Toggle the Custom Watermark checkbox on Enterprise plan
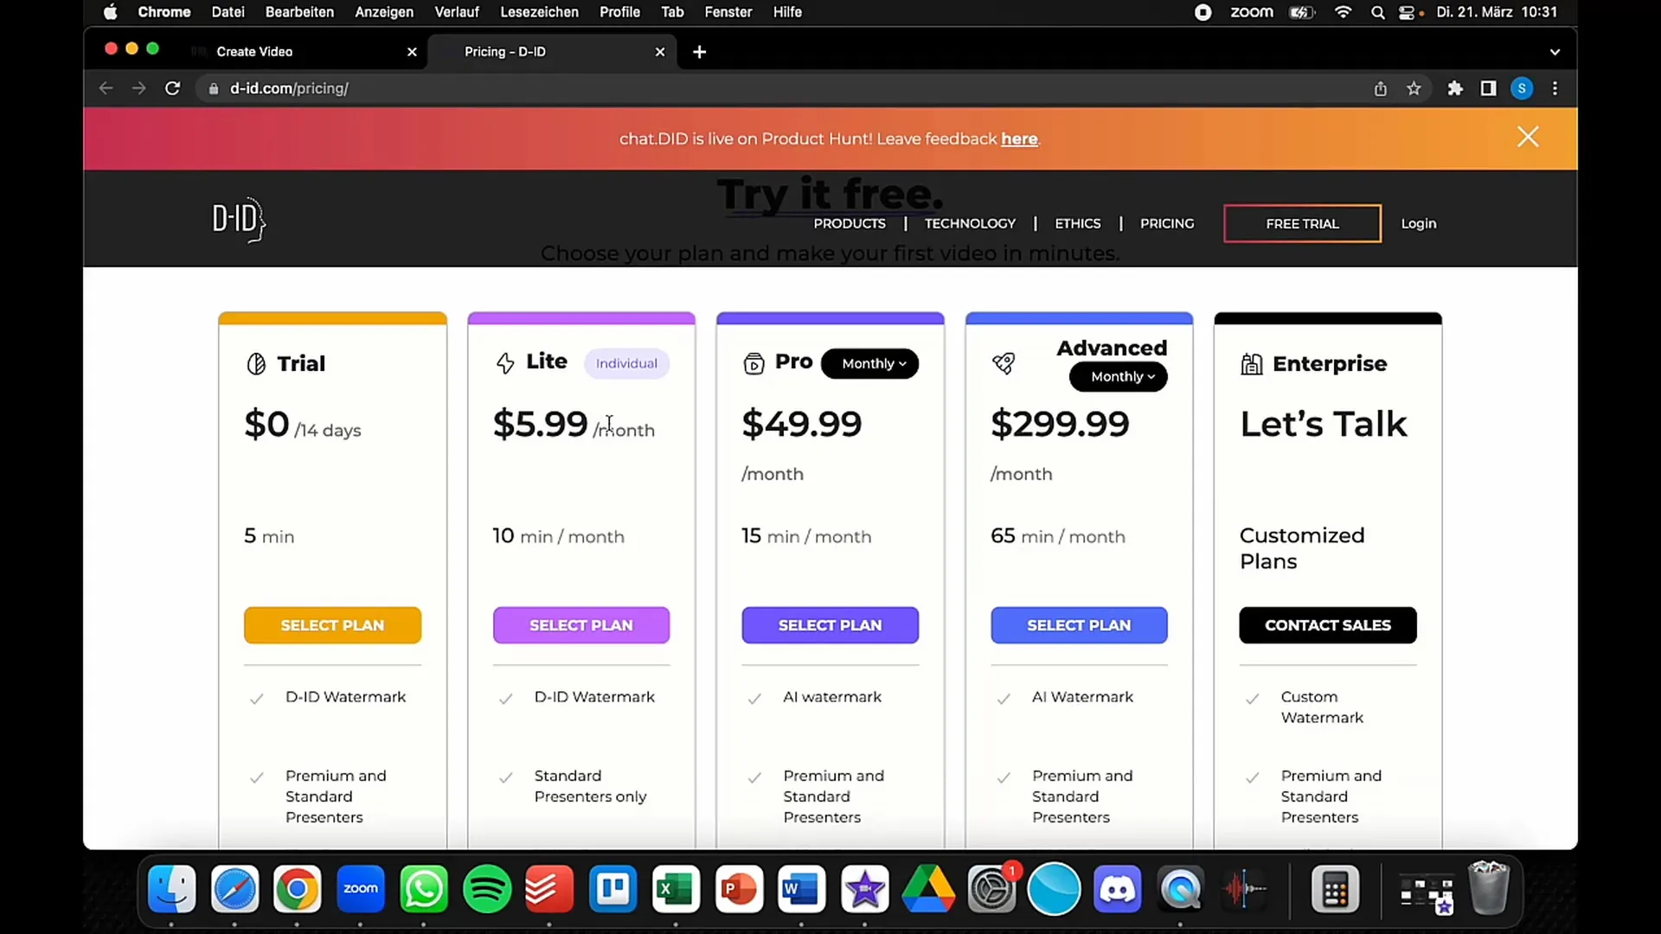 1253,698
